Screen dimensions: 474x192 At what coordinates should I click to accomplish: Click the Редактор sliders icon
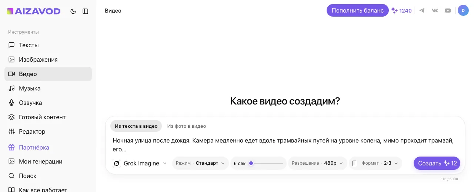point(11,131)
